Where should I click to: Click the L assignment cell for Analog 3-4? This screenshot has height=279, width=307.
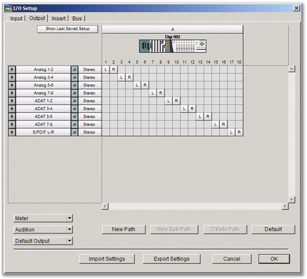(x=121, y=78)
